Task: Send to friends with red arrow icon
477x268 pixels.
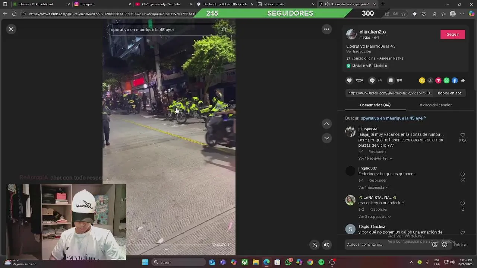Action: click(438, 80)
